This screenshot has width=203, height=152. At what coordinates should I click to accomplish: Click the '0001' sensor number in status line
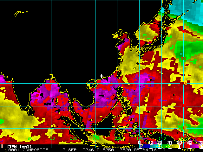pos(14,150)
